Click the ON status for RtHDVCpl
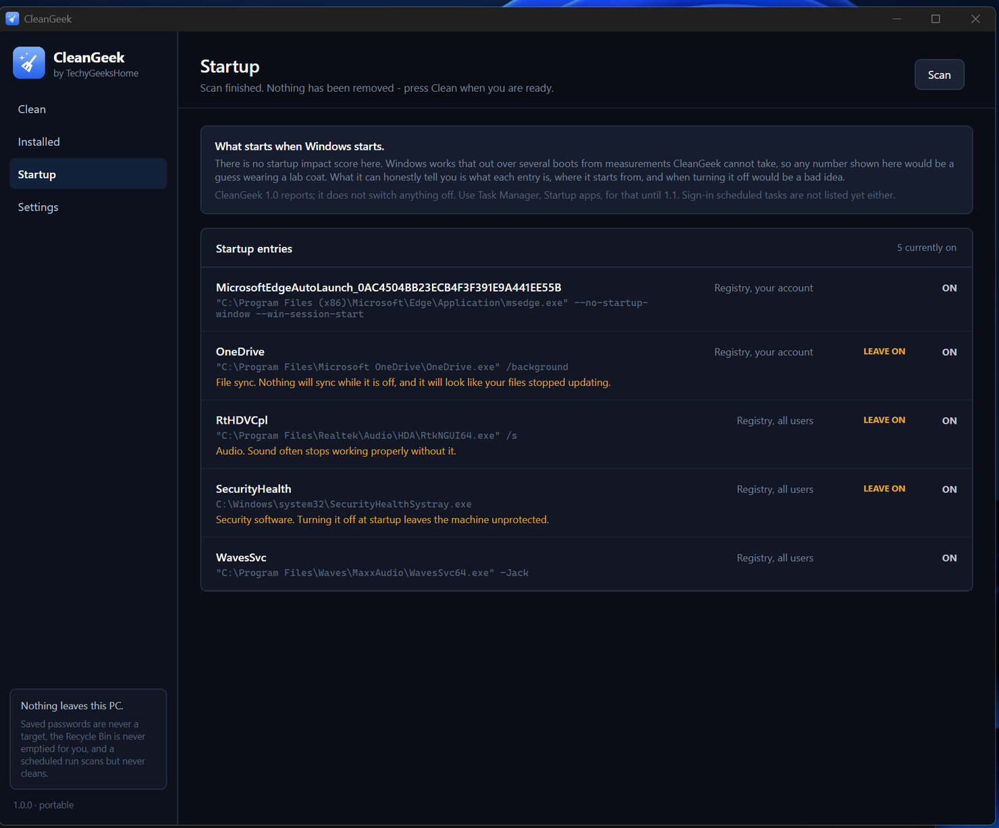 point(949,421)
